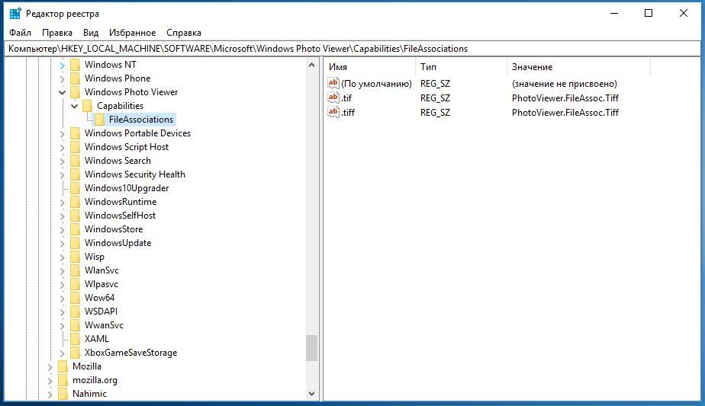Sort values by the Значение column header

click(578, 67)
